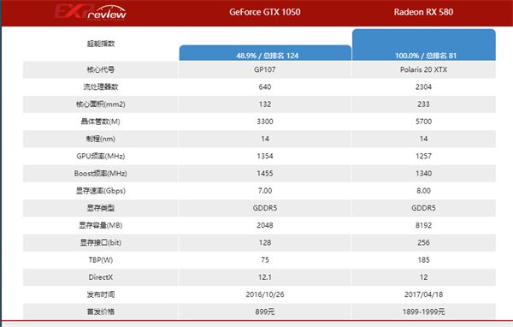513x327 pixels.
Task: Select the GPU频率(MHz) row label
Action: (101, 157)
